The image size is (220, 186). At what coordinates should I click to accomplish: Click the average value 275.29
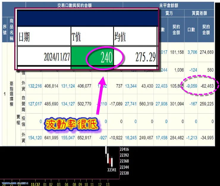tap(145, 57)
